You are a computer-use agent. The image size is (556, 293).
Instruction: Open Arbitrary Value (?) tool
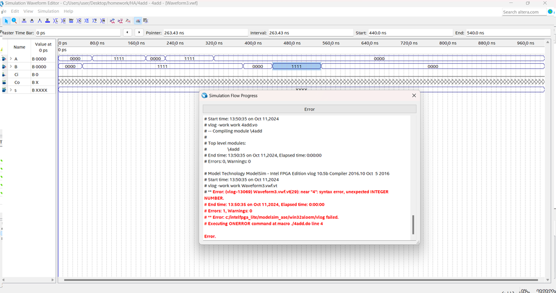[94, 21]
